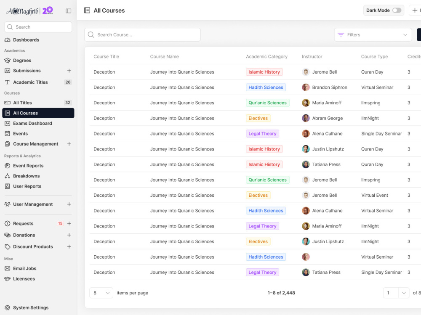Click the Discount Products tag icon

[7, 246]
